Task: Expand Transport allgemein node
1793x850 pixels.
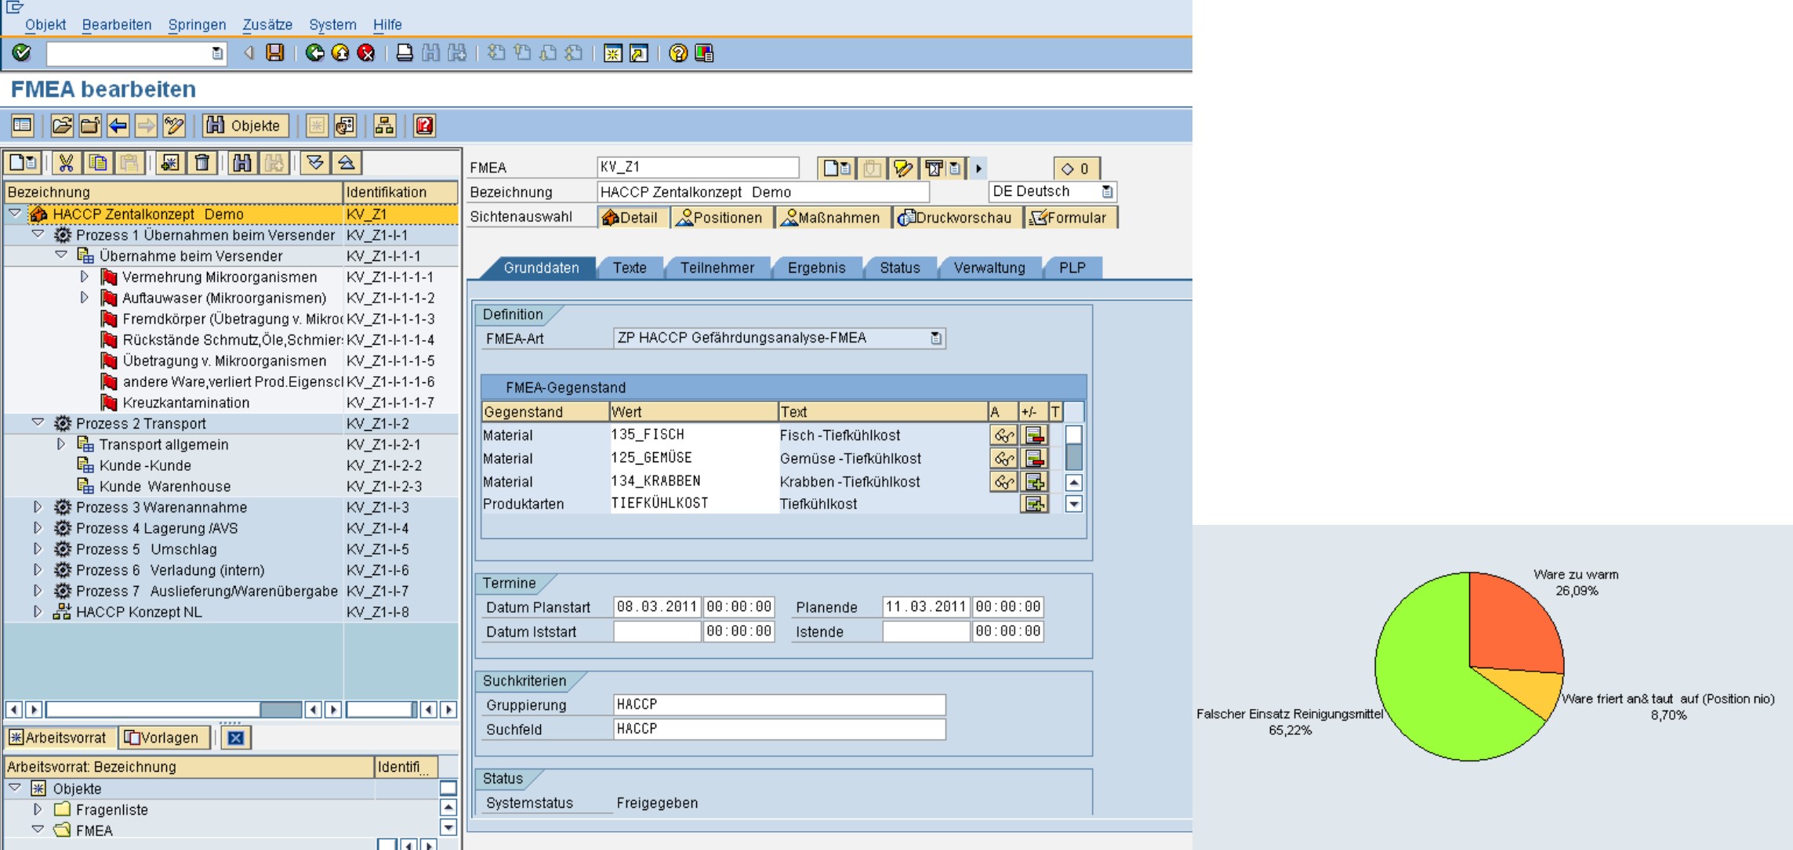Action: pos(60,443)
